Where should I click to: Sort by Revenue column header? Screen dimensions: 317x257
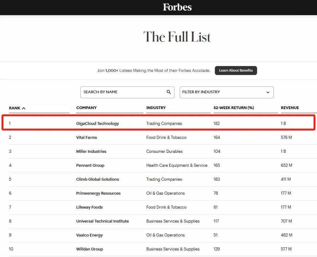290,108
